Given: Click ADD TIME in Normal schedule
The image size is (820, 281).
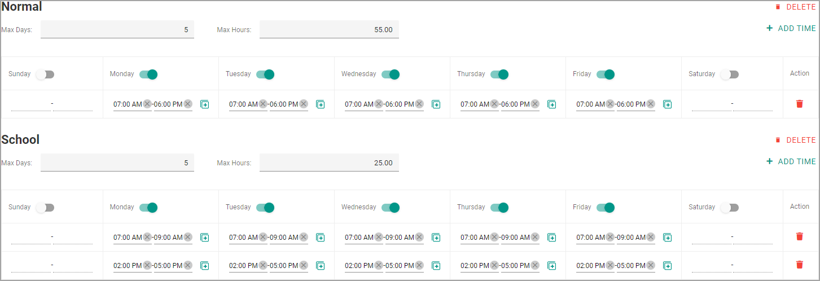Looking at the screenshot, I should click(791, 28).
